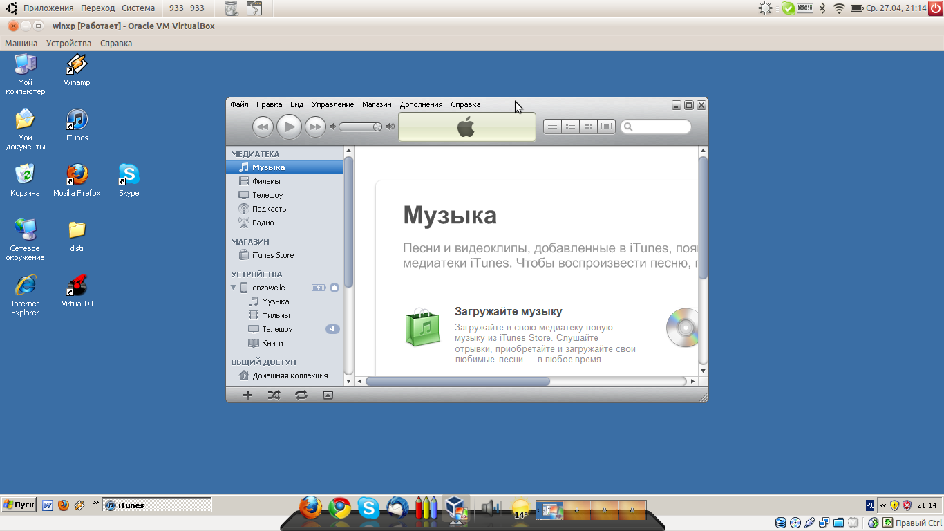Click the iTunes taskbar button

[x=158, y=505]
